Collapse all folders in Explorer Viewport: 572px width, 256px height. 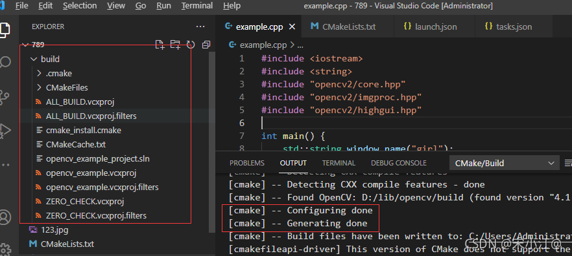click(206, 45)
